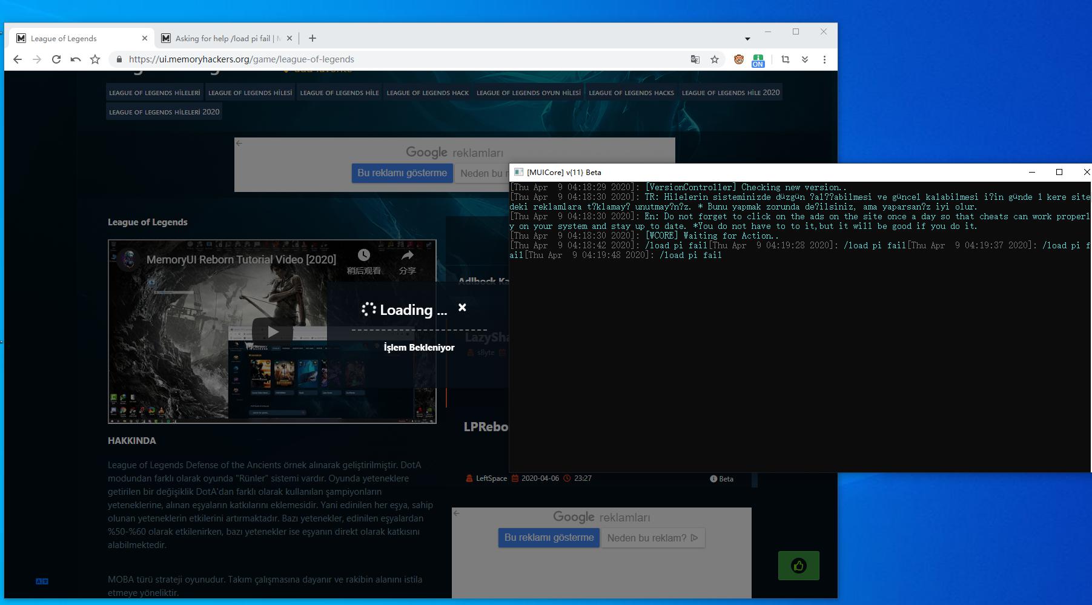Screen dimensions: 1092x605
Task: Click the video channel avatar
Action: pyautogui.click(x=128, y=259)
